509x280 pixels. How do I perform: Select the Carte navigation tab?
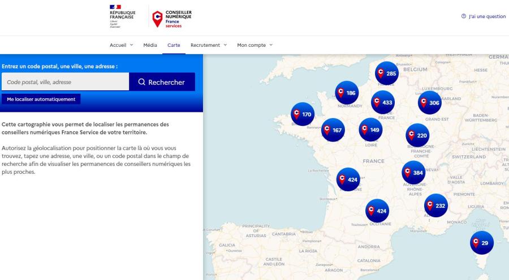coord(174,45)
